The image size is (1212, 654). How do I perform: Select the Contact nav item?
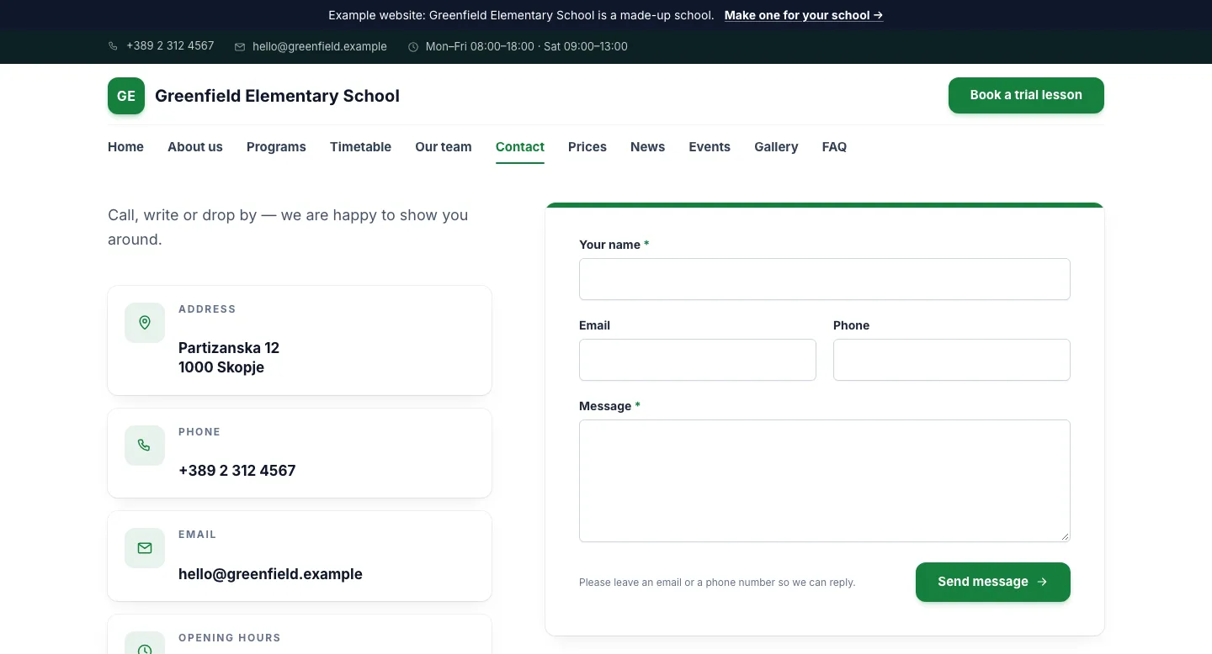coord(520,147)
